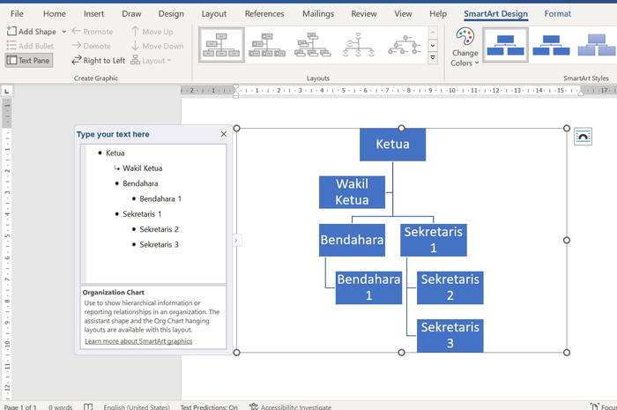Image resolution: width=617 pixels, height=410 pixels.
Task: Toggle Text Predictions: On in status bar
Action: tap(209, 407)
